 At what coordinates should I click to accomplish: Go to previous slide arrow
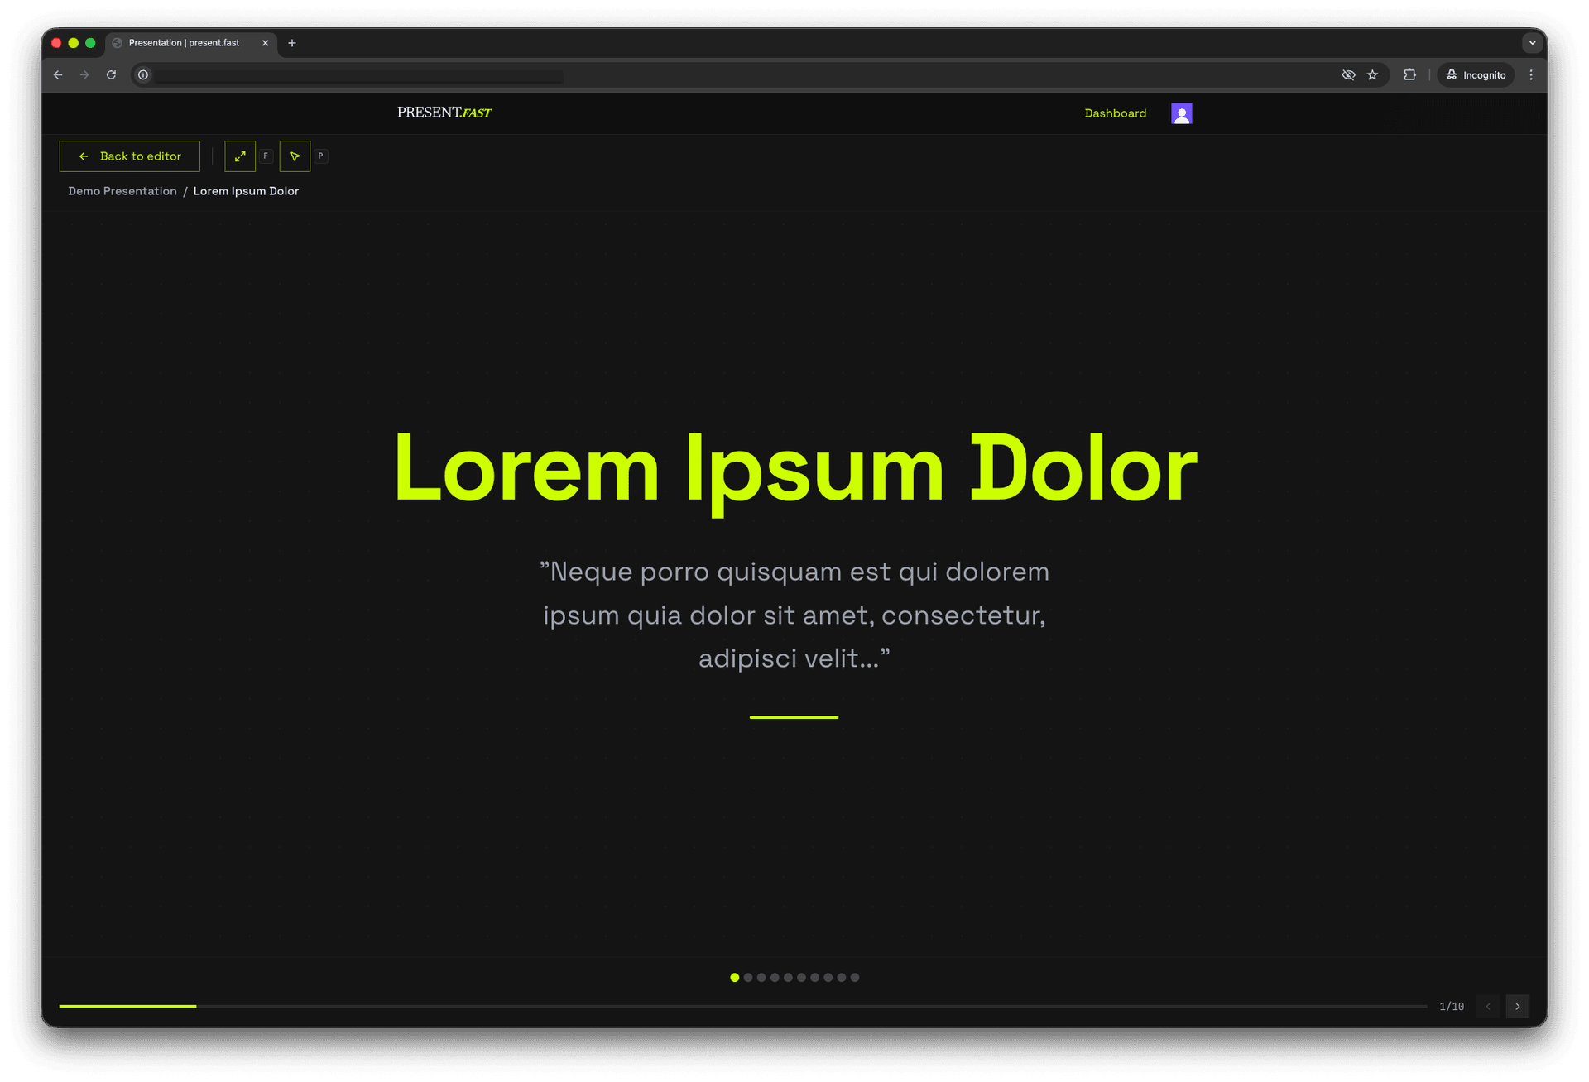(x=1487, y=1006)
